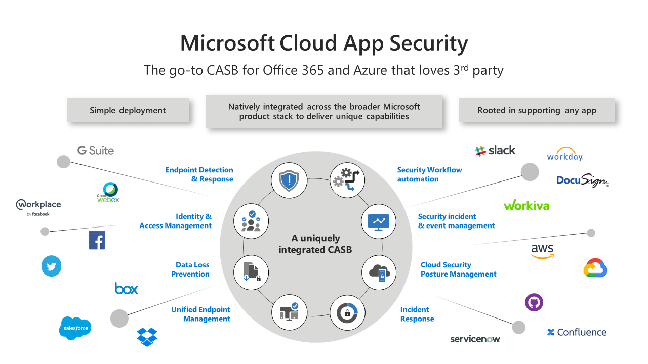Image resolution: width=648 pixels, height=364 pixels.
Task: Open the monitoring chart icon in the circle
Action: [379, 221]
